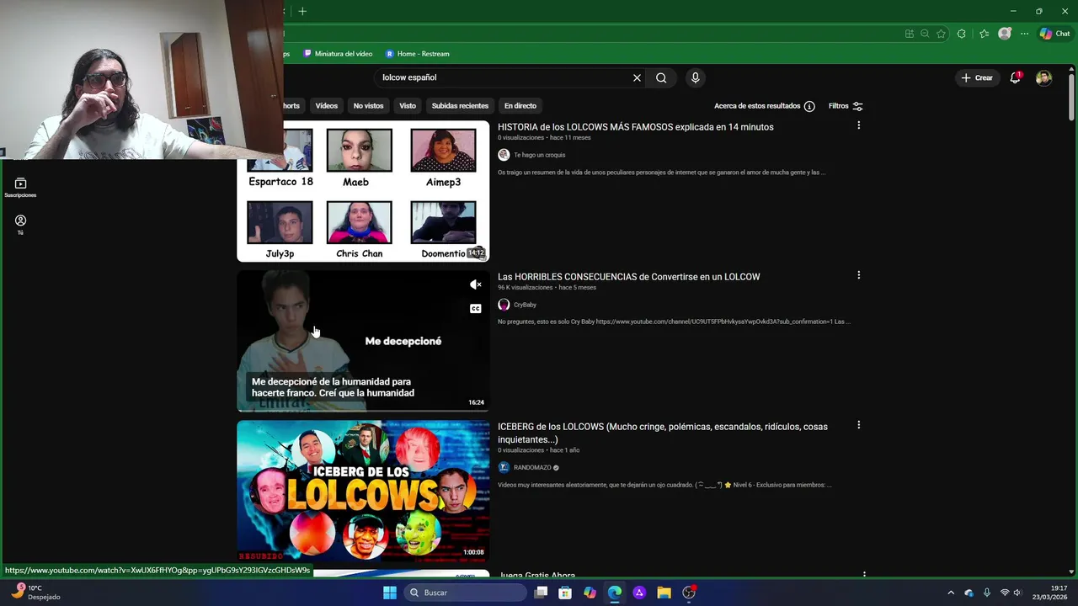Open the Copilot app from the taskbar
Image resolution: width=1078 pixels, height=606 pixels.
coord(590,593)
